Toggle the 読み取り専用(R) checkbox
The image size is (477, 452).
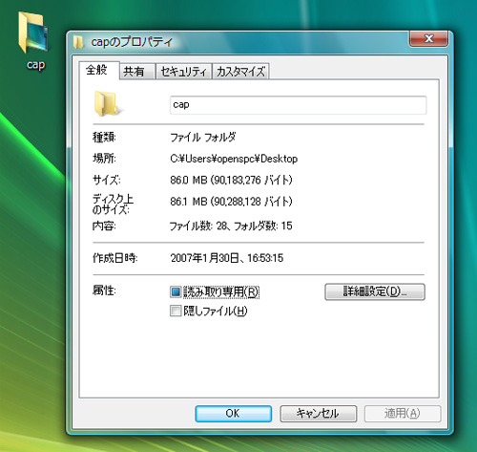176,291
